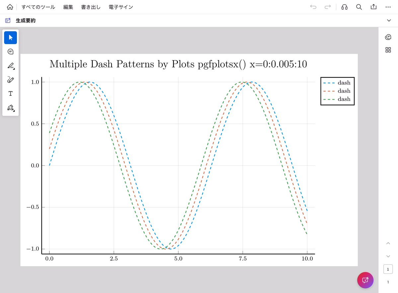Open the 編集 menu
Viewport: 398px width, 293px height.
(68, 7)
